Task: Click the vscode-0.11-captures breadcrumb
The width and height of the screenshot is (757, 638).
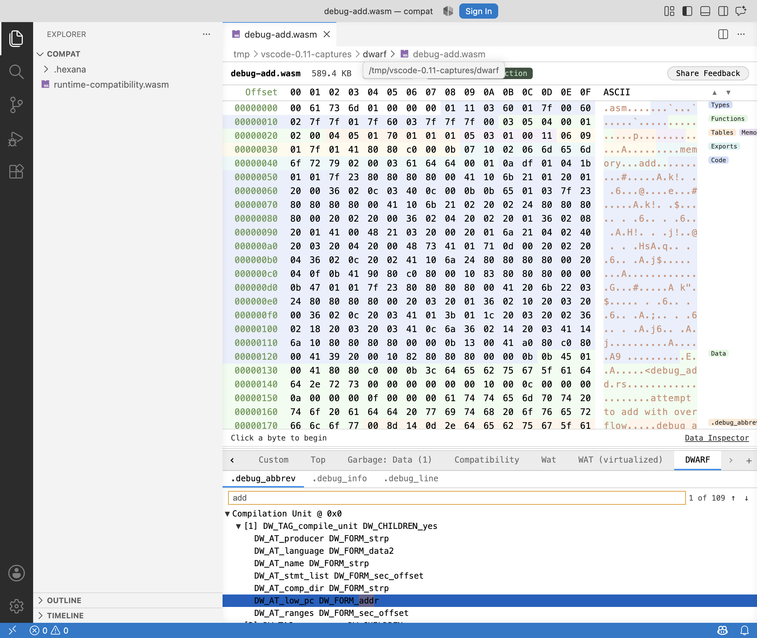Action: [x=306, y=54]
